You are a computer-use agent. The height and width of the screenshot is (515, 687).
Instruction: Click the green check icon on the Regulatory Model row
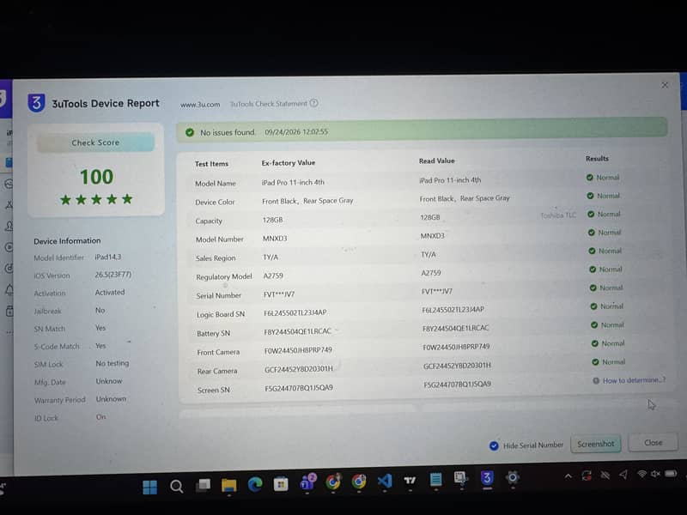coord(593,270)
